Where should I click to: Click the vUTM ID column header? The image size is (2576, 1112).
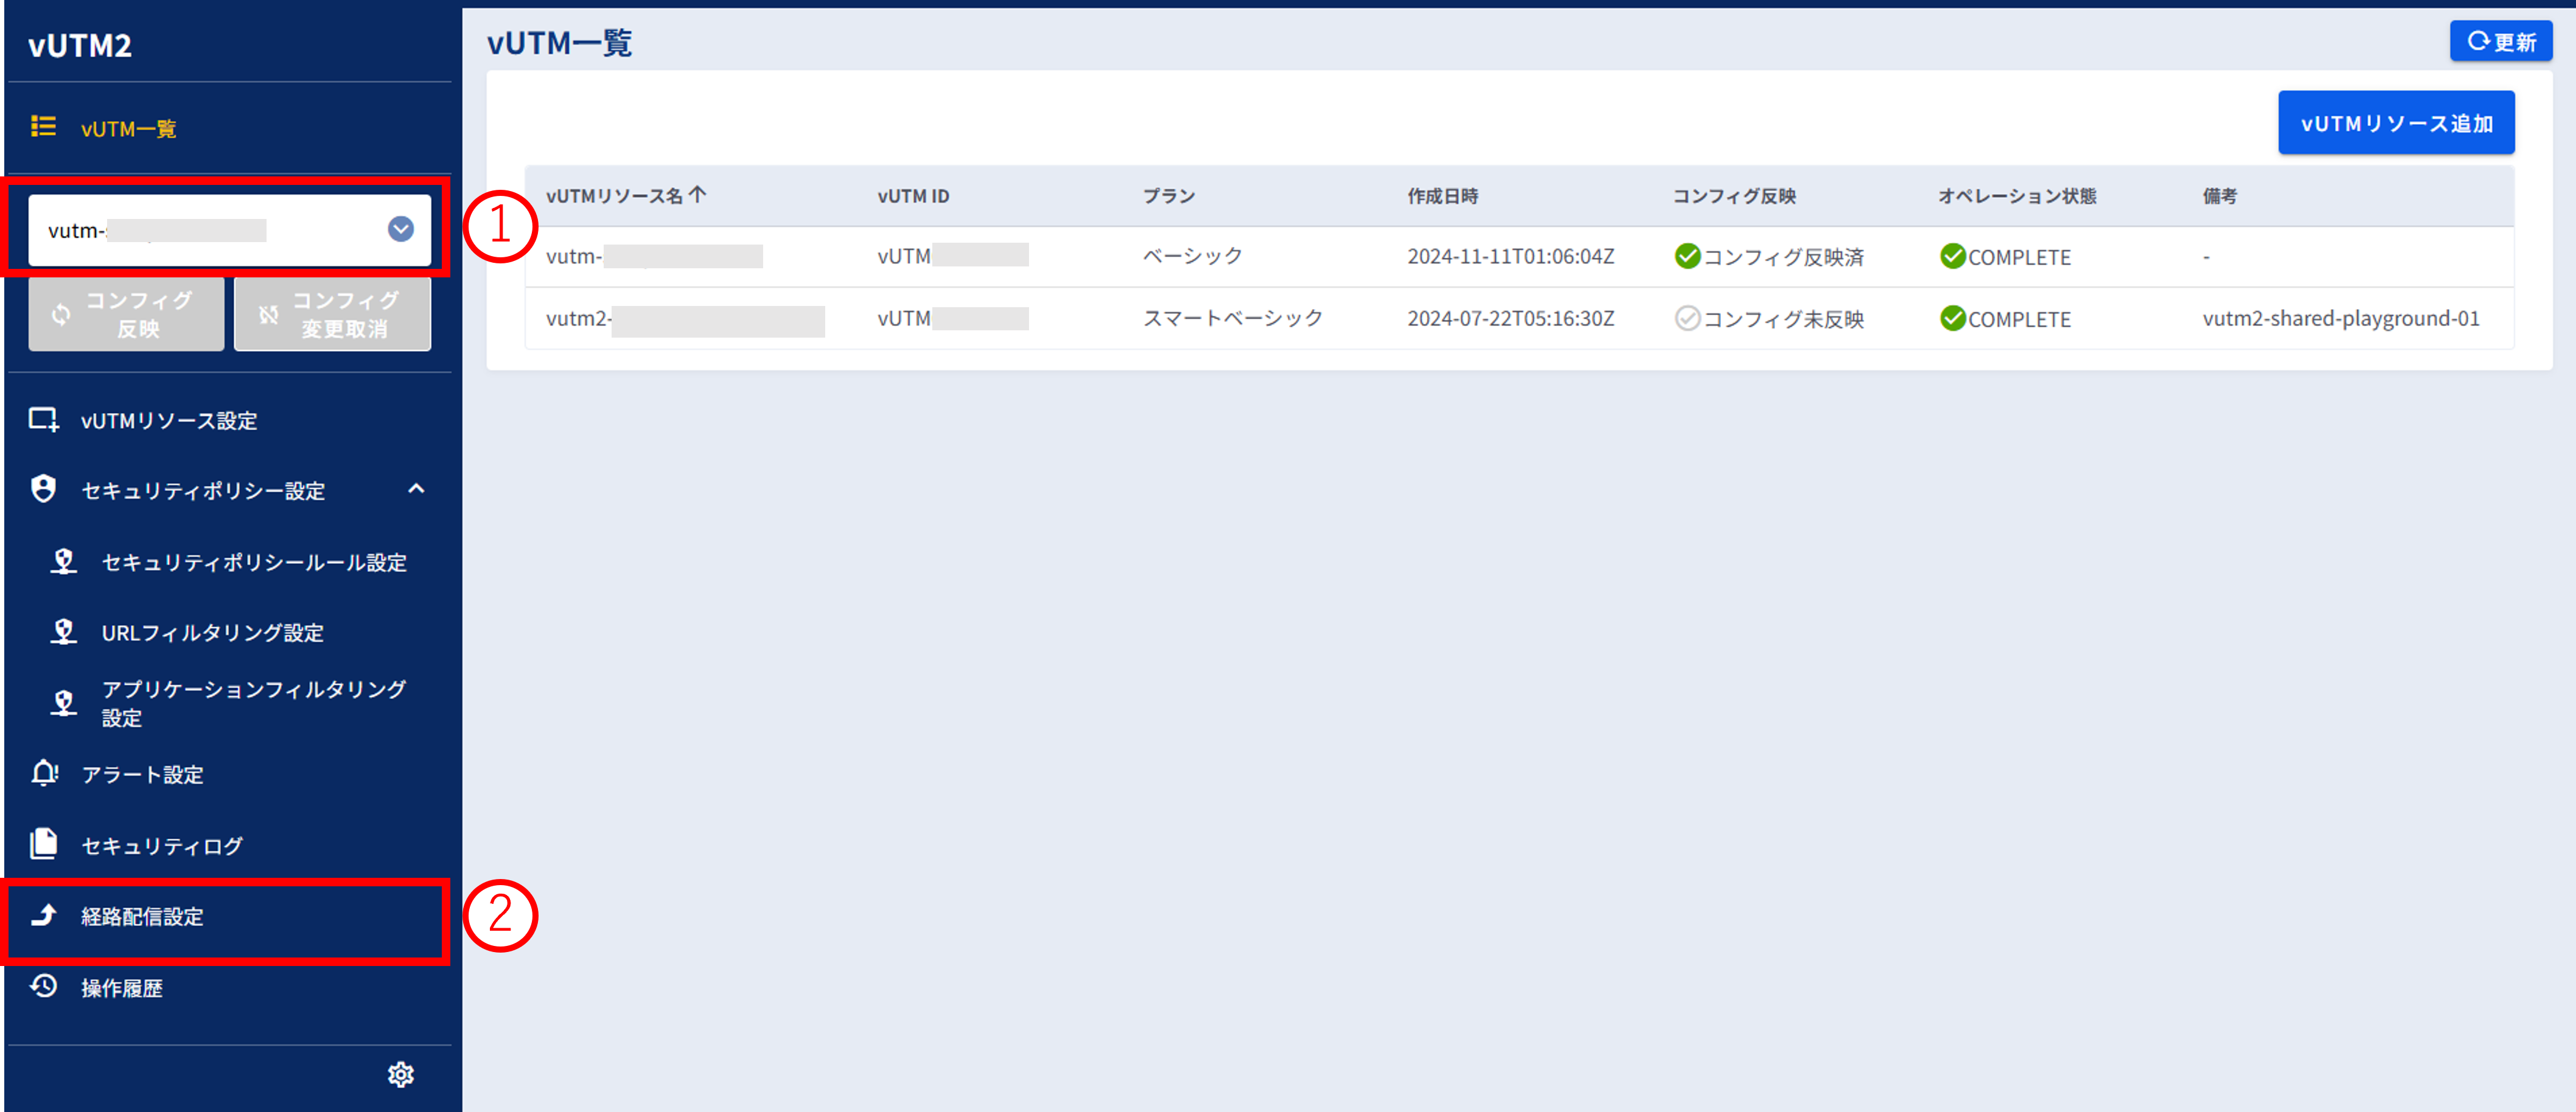913,196
